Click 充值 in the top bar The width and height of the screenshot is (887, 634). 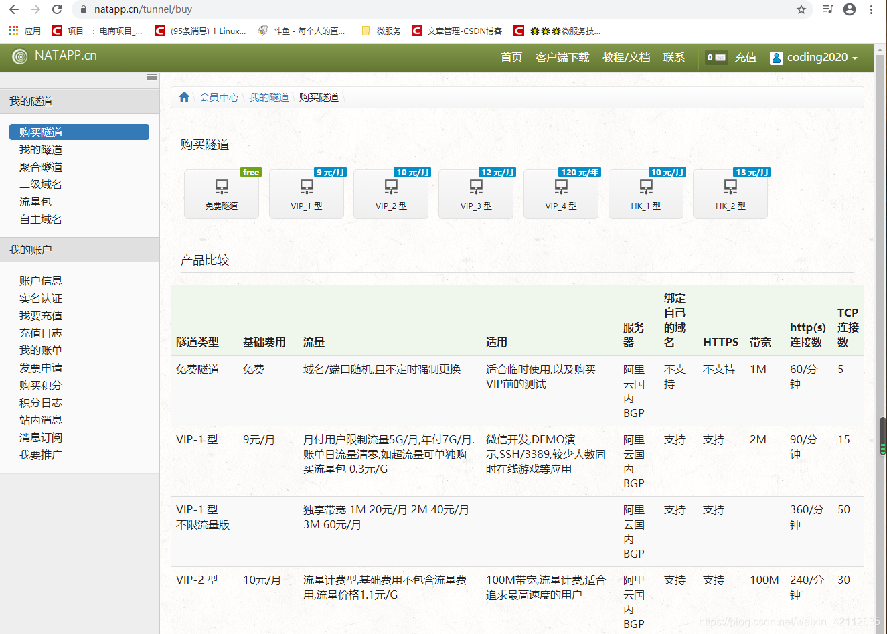pos(746,58)
